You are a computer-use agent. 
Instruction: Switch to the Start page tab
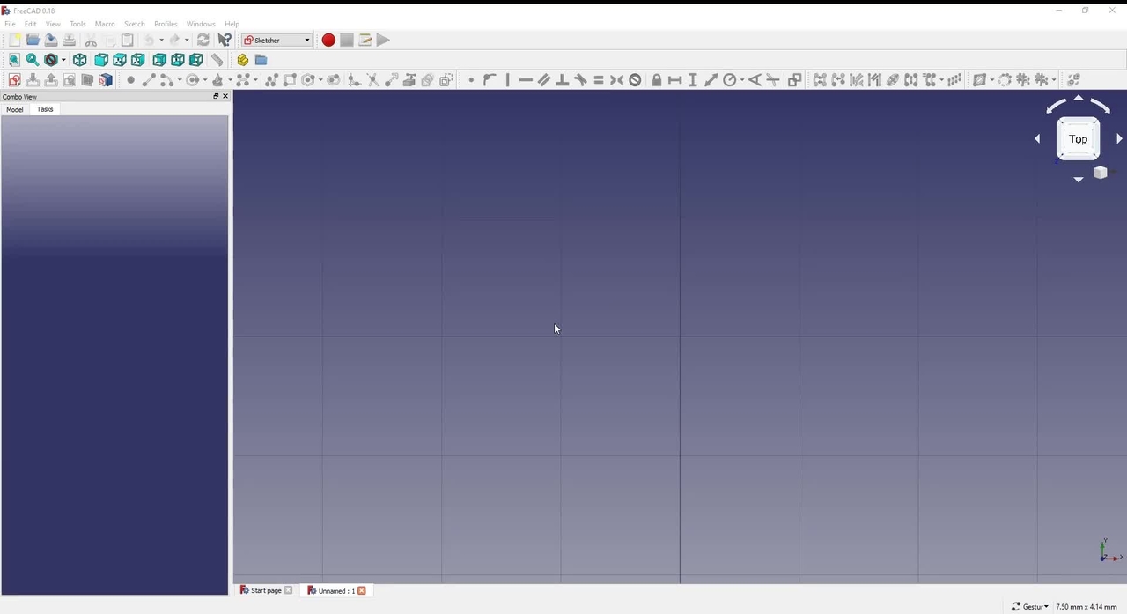[266, 590]
